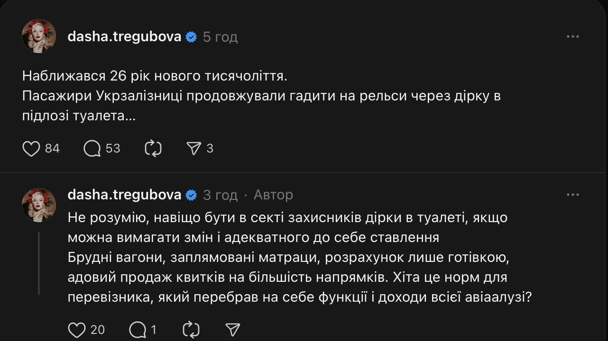Click the reply post's profile avatar

click(x=39, y=205)
